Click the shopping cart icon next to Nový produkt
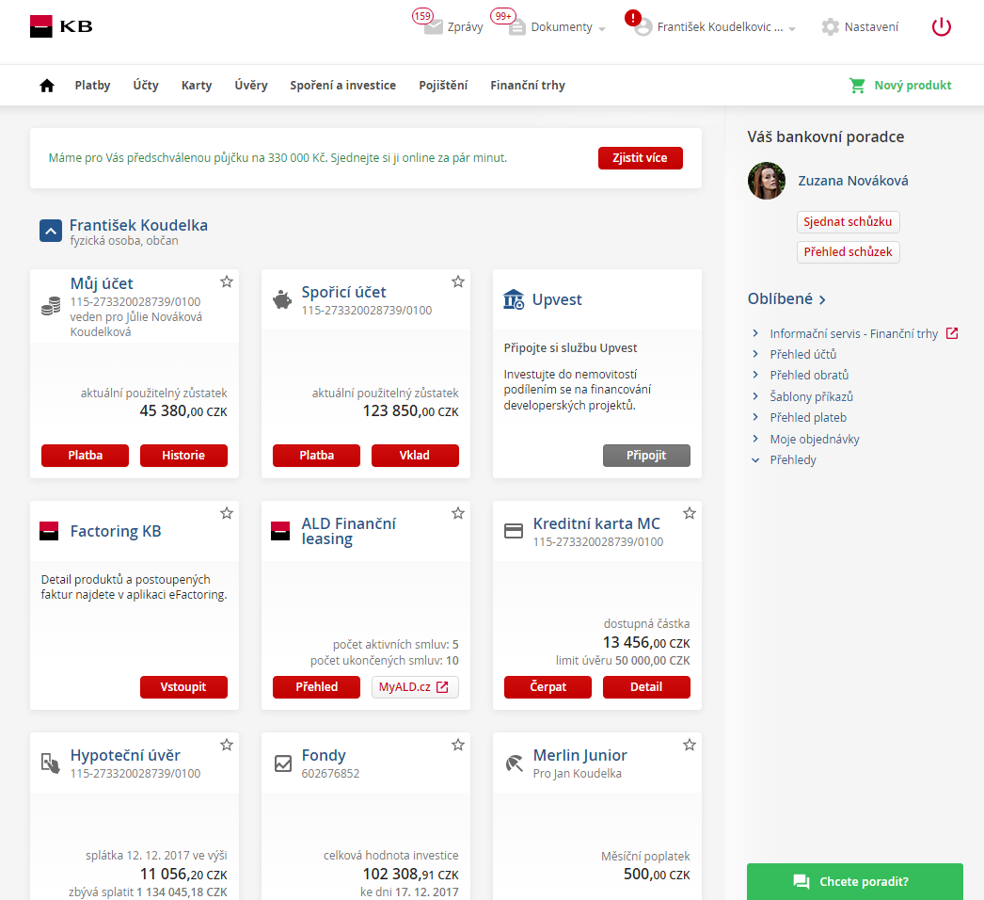 click(x=857, y=85)
